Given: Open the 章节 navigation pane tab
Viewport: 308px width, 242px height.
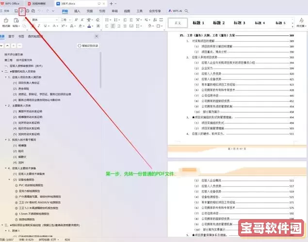Looking at the screenshot, I should pyautogui.click(x=11, y=36).
